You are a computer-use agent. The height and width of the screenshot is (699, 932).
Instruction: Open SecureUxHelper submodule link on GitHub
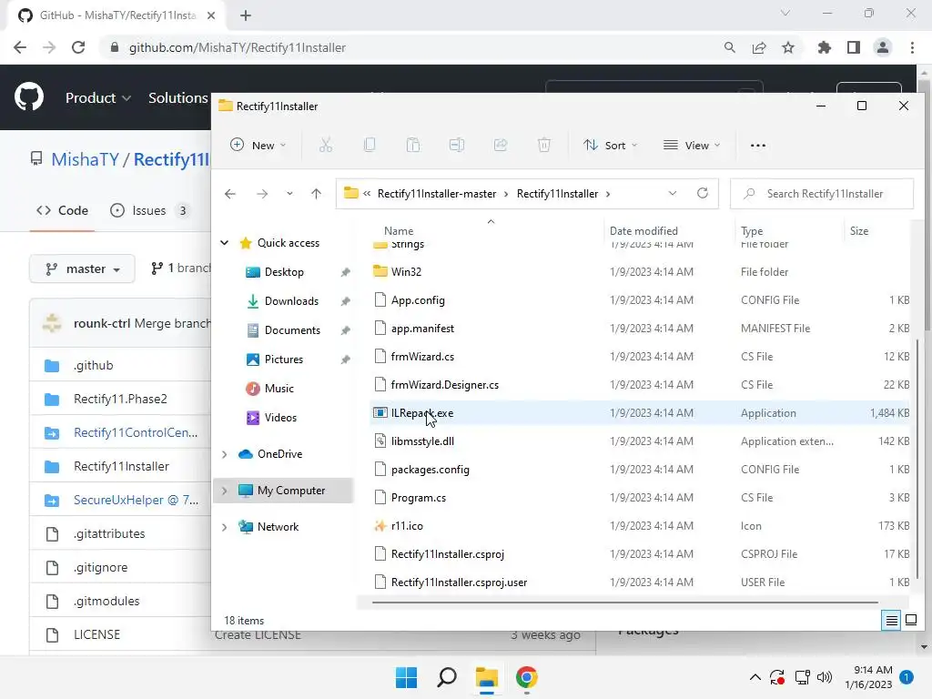pos(136,500)
